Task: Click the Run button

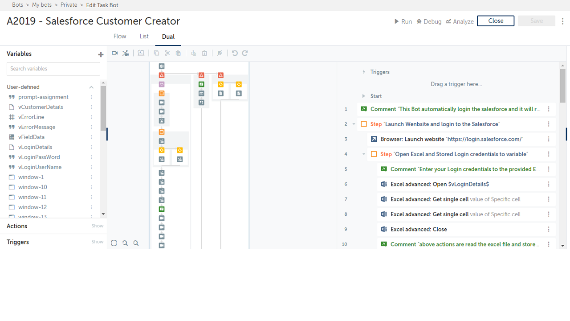Action: coord(403,21)
